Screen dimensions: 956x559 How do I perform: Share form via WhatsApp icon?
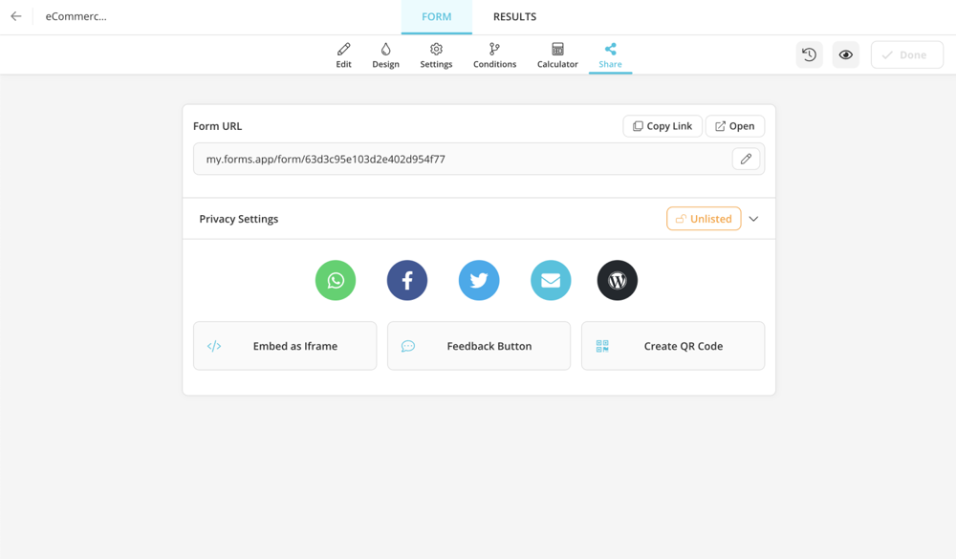336,280
